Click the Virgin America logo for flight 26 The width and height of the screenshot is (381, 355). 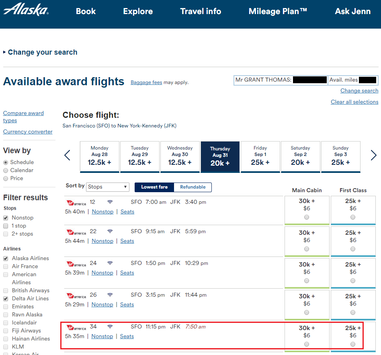76,295
